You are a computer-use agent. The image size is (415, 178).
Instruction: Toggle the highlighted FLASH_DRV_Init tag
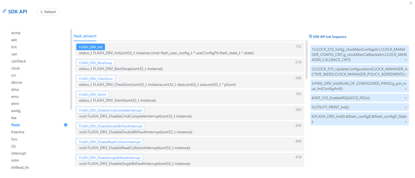point(90,47)
